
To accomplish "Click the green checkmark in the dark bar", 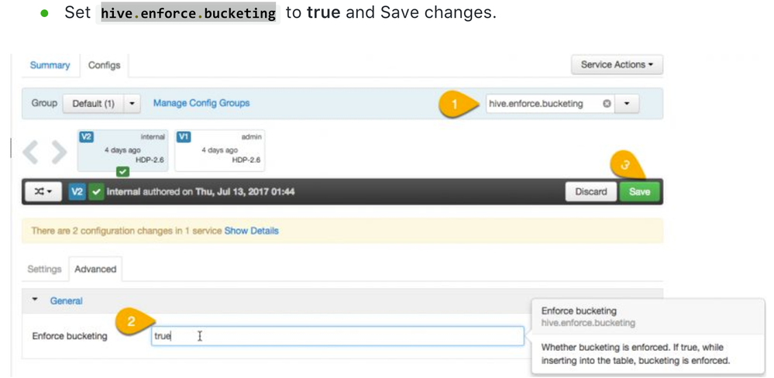I will [x=96, y=191].
